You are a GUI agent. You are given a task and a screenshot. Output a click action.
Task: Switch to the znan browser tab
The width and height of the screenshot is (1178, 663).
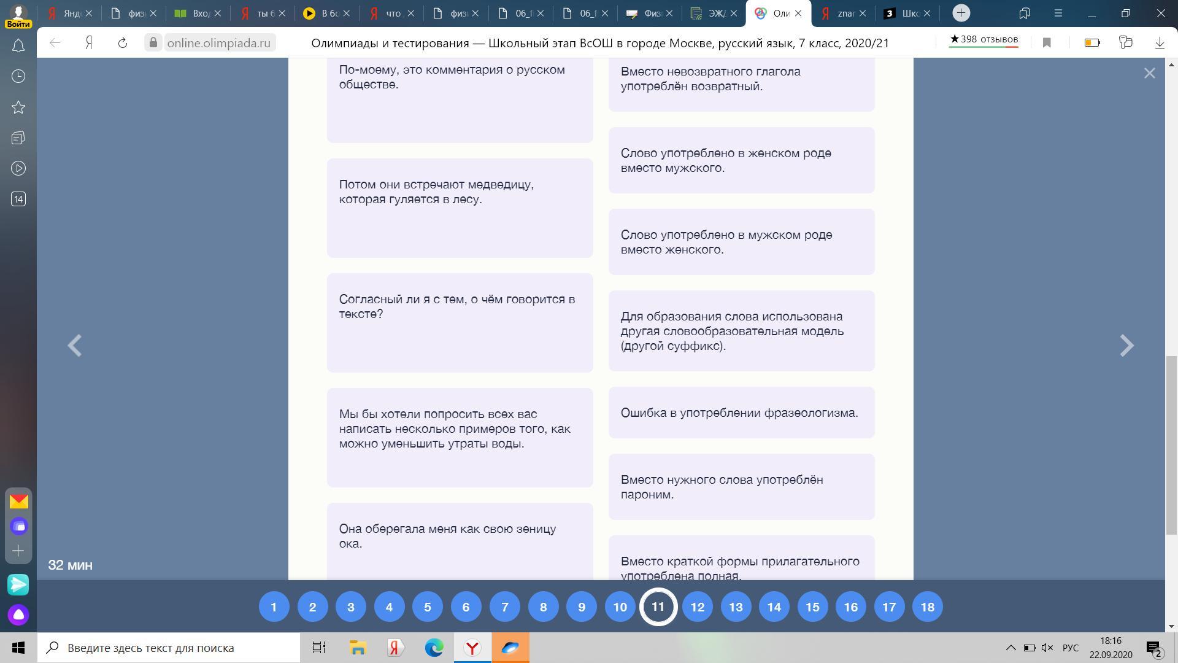coord(844,13)
